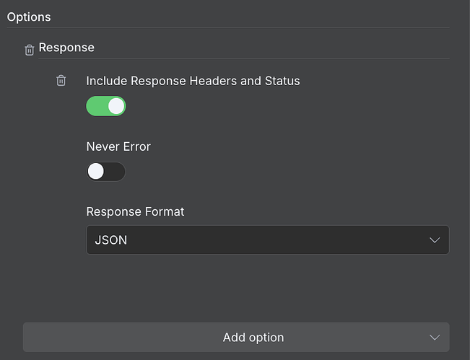
Task: Click the Never Error label
Action: point(118,146)
